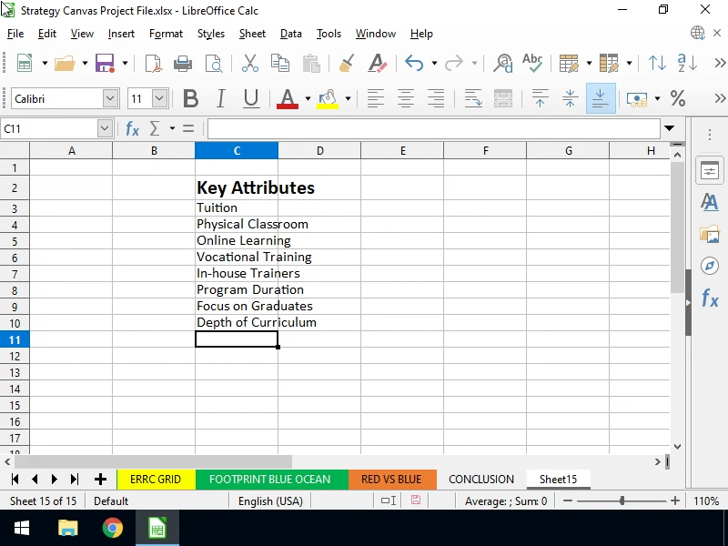Export directly as PDF
Viewport: 728px width, 546px height.
pyautogui.click(x=153, y=63)
